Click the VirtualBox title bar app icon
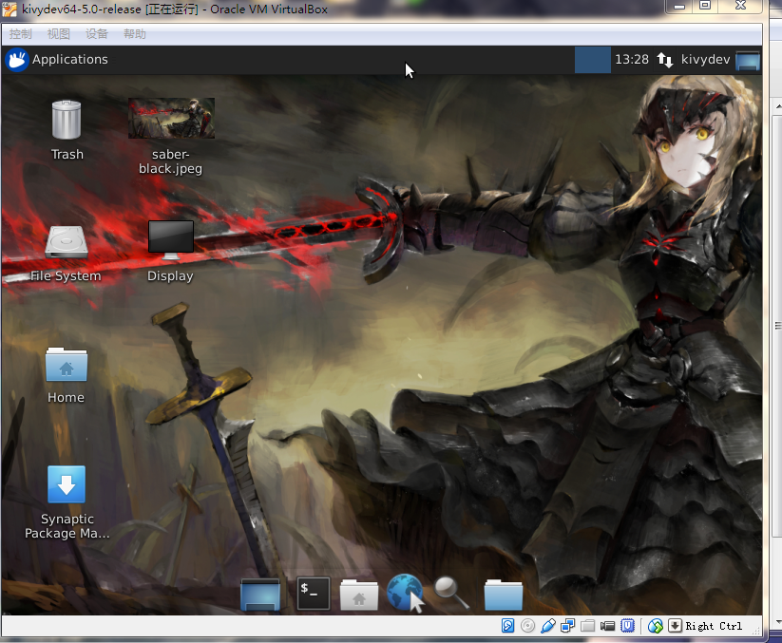The height and width of the screenshot is (643, 782). [10, 9]
